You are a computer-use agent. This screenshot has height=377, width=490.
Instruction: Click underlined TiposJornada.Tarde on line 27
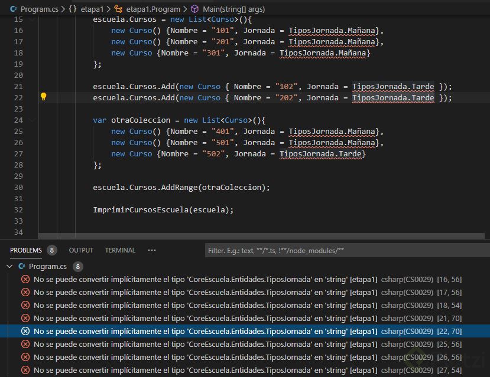pos(320,154)
